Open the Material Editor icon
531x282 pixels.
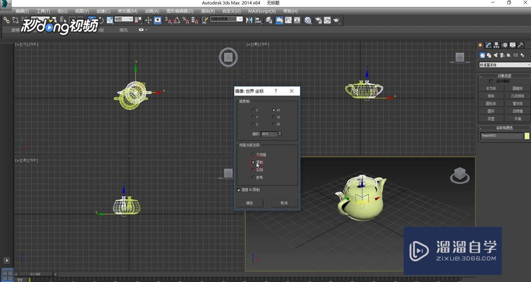tap(308, 20)
